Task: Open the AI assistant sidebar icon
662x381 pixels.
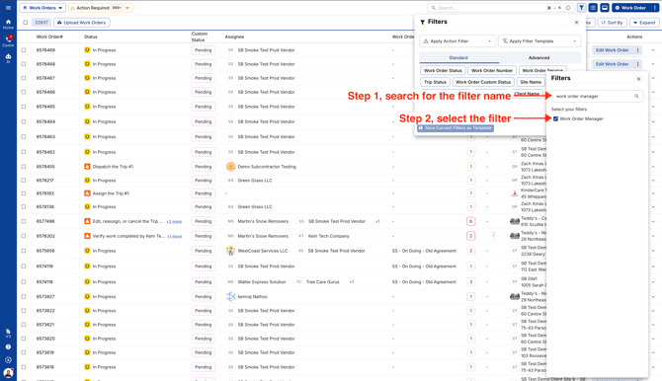Action: (x=8, y=58)
